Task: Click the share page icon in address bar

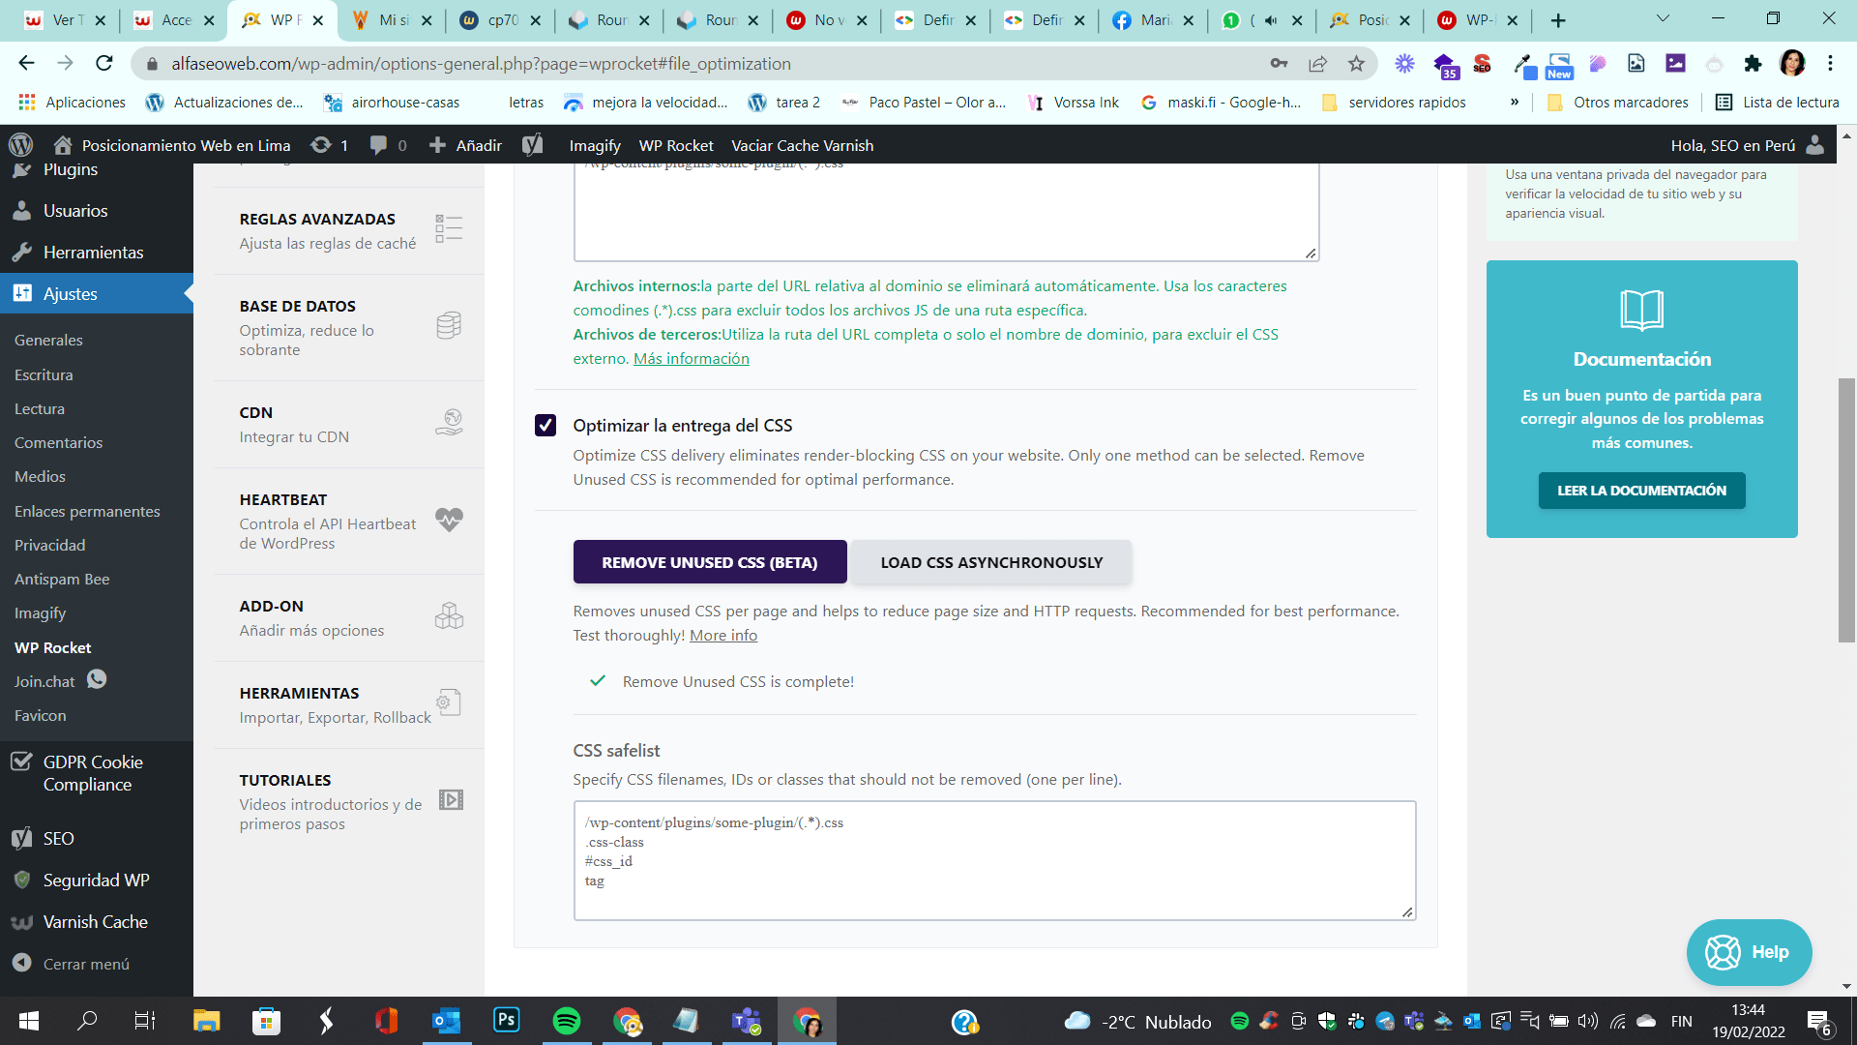Action: [x=1317, y=64]
